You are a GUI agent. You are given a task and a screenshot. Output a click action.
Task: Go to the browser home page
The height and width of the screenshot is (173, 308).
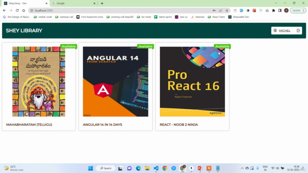click(x=24, y=11)
